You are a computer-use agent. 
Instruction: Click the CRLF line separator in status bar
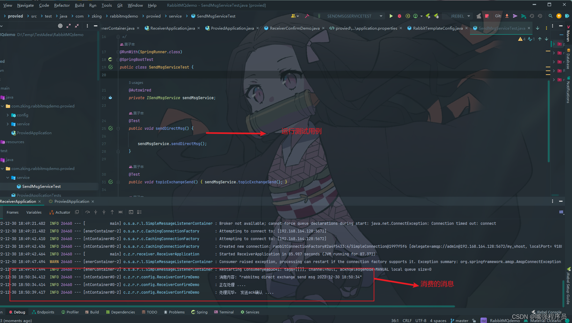[407, 320]
